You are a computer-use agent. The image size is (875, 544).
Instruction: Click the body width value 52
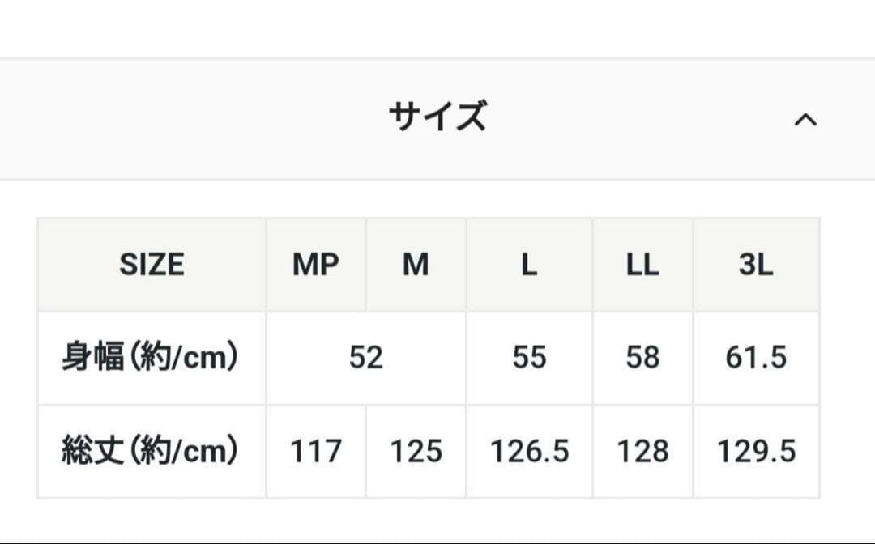point(366,357)
